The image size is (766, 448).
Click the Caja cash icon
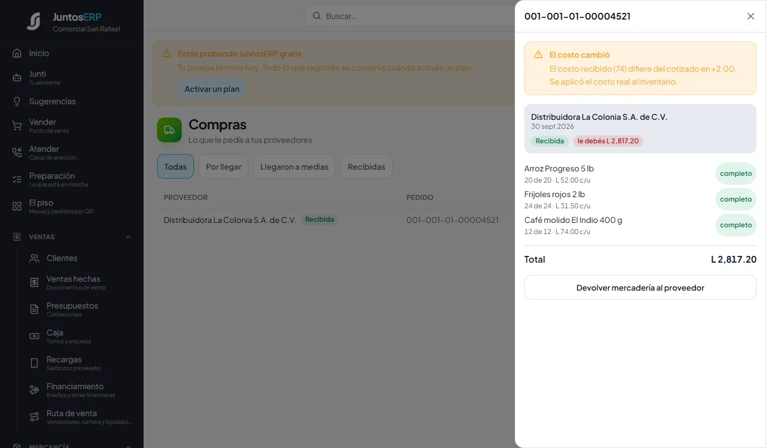click(x=34, y=337)
